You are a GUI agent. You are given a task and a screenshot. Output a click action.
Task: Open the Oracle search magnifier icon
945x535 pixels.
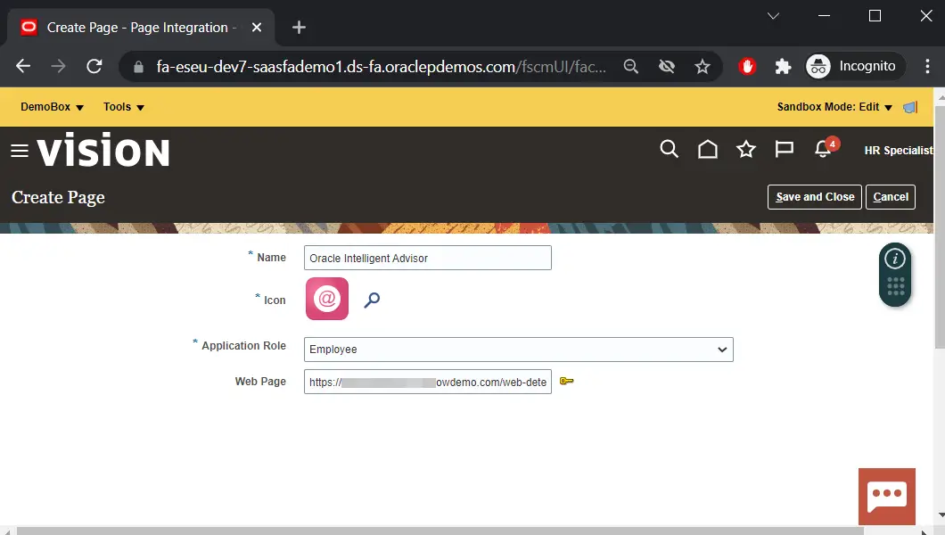pos(669,149)
